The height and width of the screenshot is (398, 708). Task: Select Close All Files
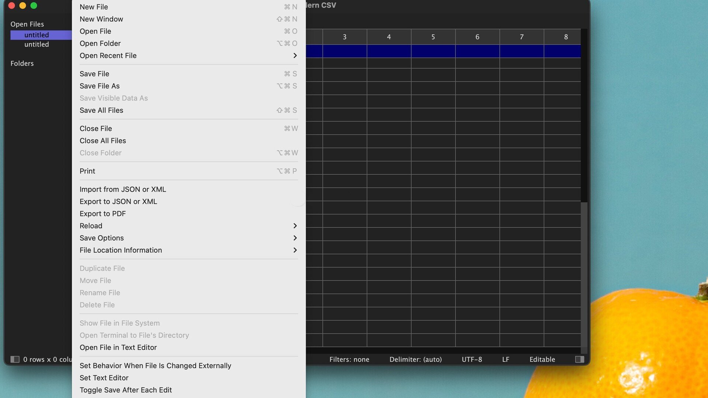(x=189, y=140)
